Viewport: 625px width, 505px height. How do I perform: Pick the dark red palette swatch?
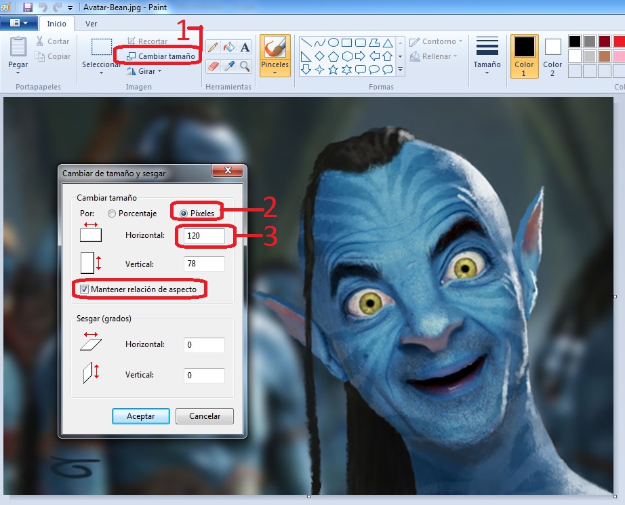(x=604, y=41)
